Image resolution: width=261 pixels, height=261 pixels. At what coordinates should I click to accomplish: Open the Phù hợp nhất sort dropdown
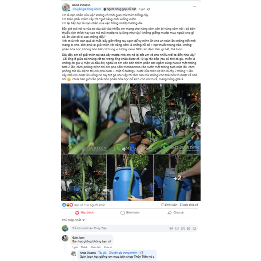[73, 220]
